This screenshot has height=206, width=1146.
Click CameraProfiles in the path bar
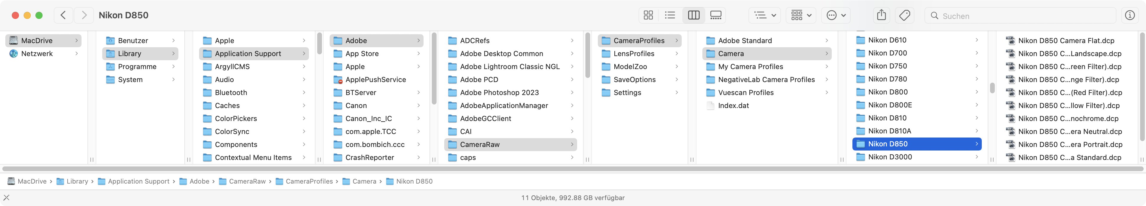[x=304, y=181]
